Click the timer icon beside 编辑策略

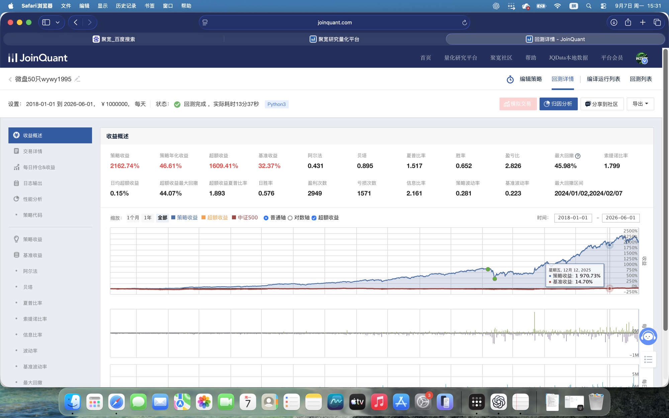coord(510,79)
